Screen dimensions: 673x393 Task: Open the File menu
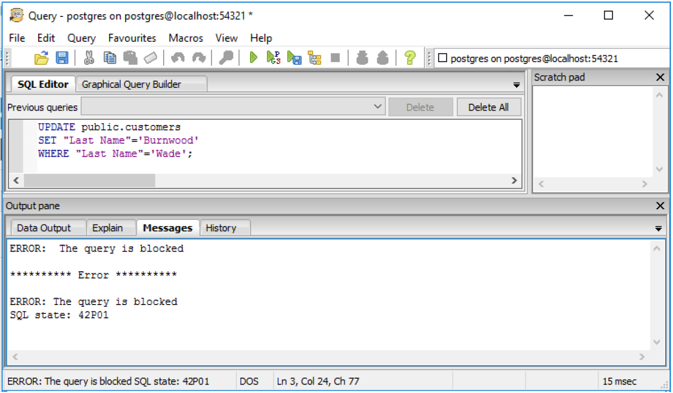point(17,38)
